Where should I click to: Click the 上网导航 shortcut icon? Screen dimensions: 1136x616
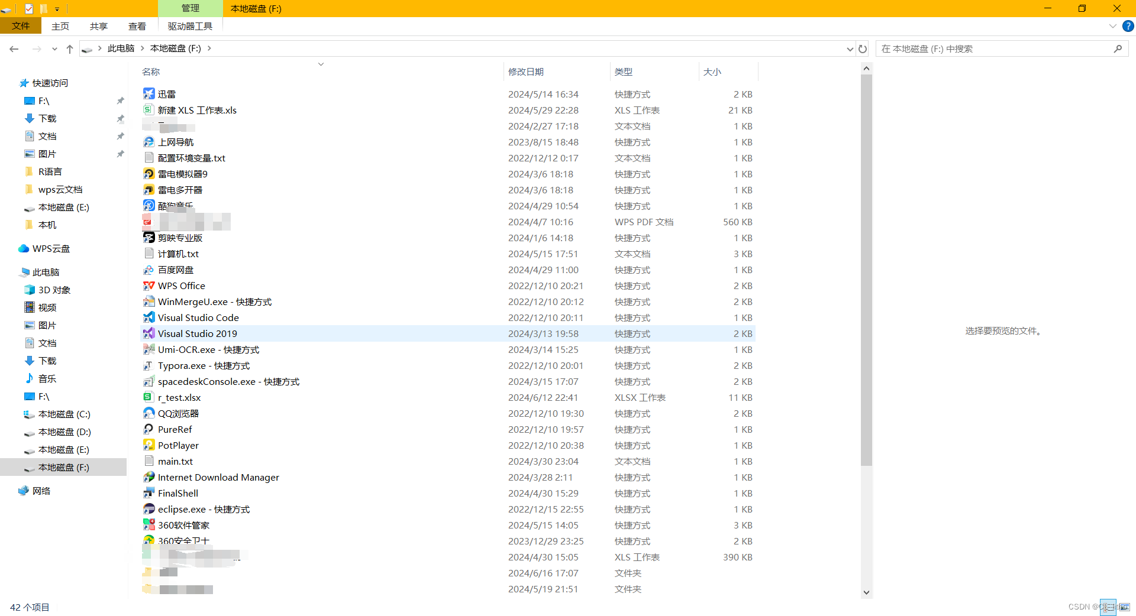pos(149,142)
